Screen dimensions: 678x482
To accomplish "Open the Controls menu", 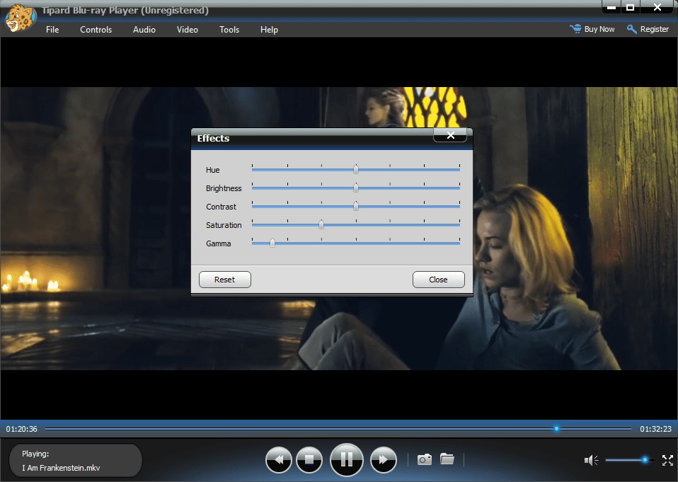I will tap(96, 30).
